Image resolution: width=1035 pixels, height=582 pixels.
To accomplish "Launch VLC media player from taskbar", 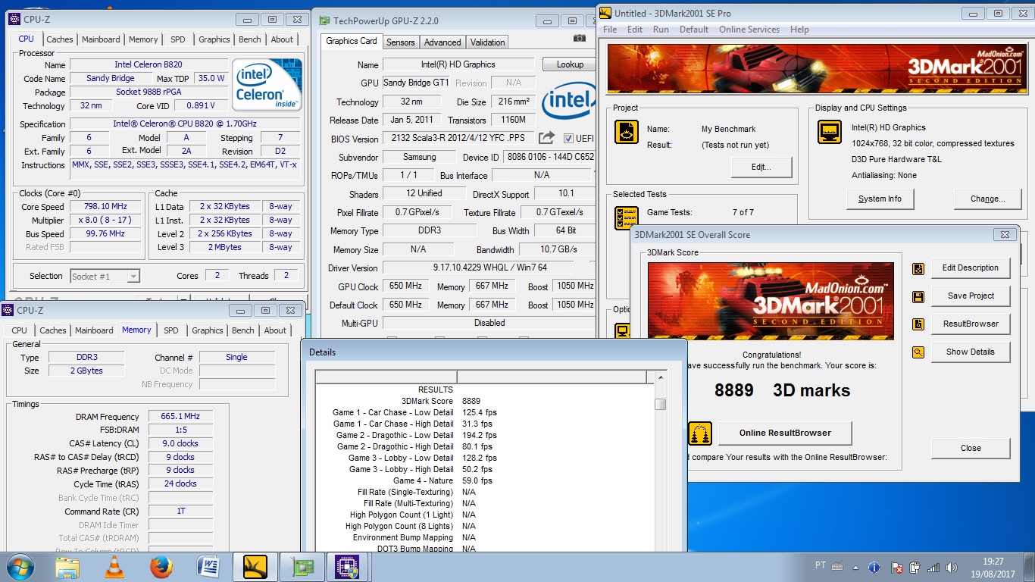I will (x=114, y=567).
